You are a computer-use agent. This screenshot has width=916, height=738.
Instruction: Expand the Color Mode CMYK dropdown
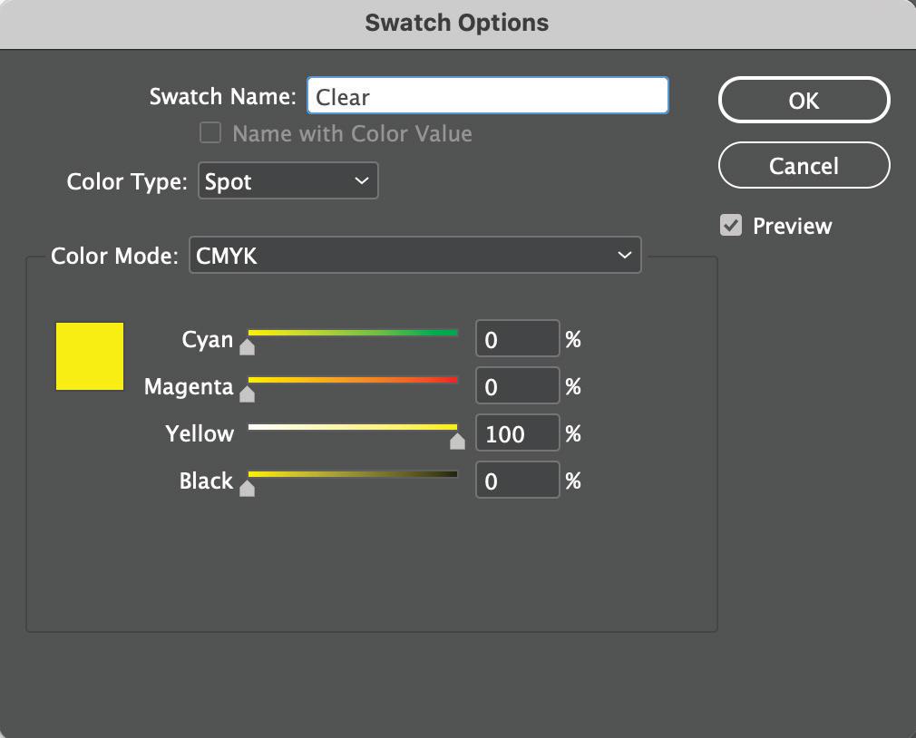tap(414, 256)
